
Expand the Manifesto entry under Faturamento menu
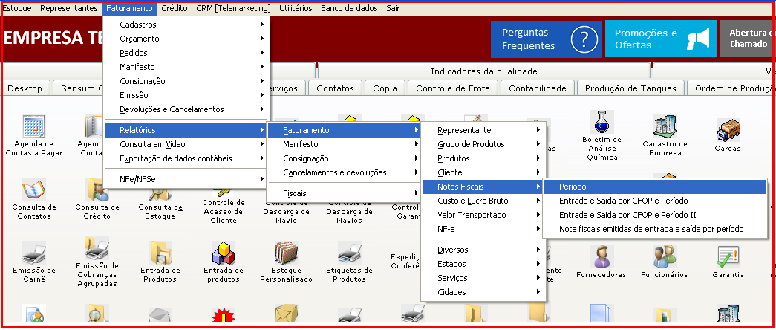[x=186, y=67]
